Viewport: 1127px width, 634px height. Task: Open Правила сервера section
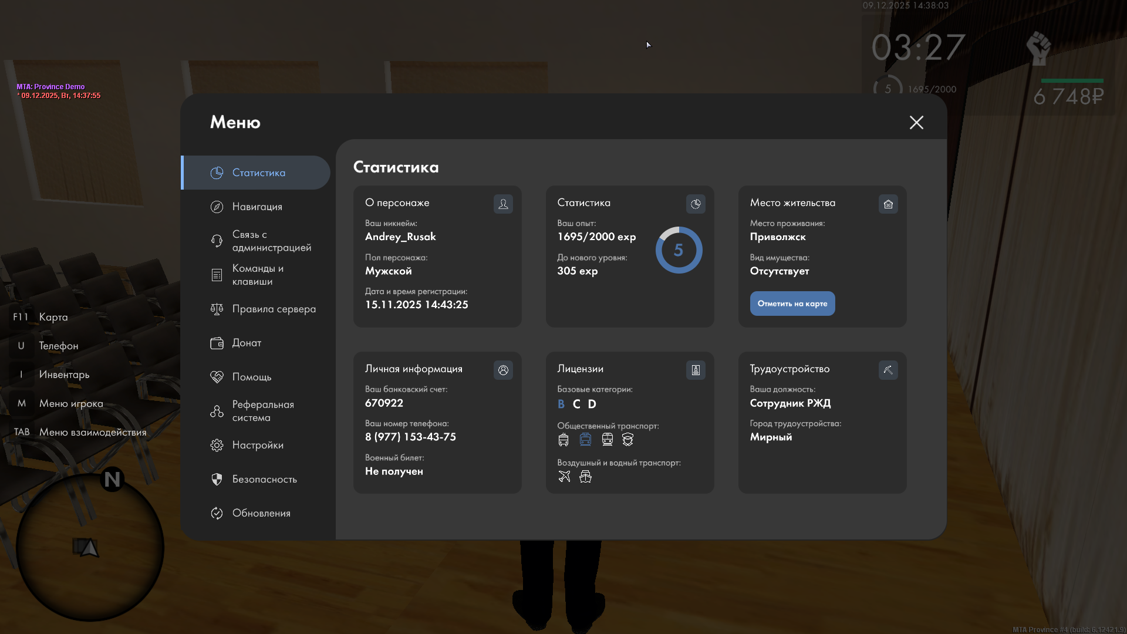point(274,309)
